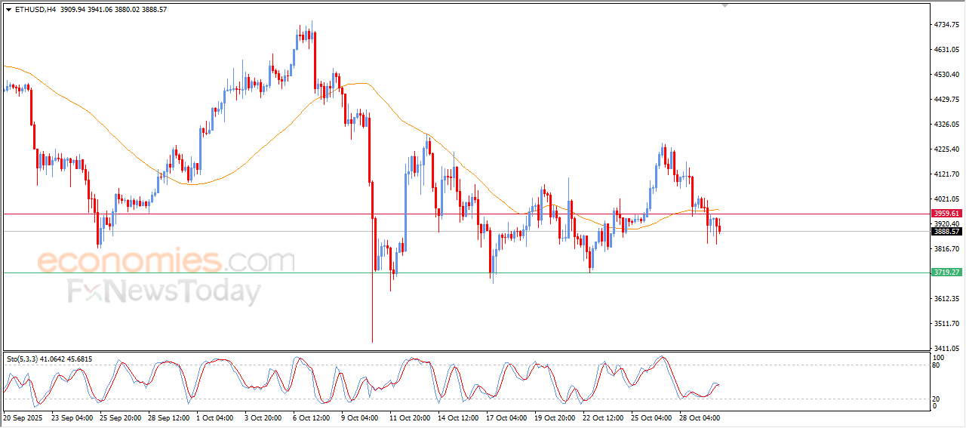The height and width of the screenshot is (428, 966).
Task: Click the 4734.75 price axis label
Action: (946, 25)
